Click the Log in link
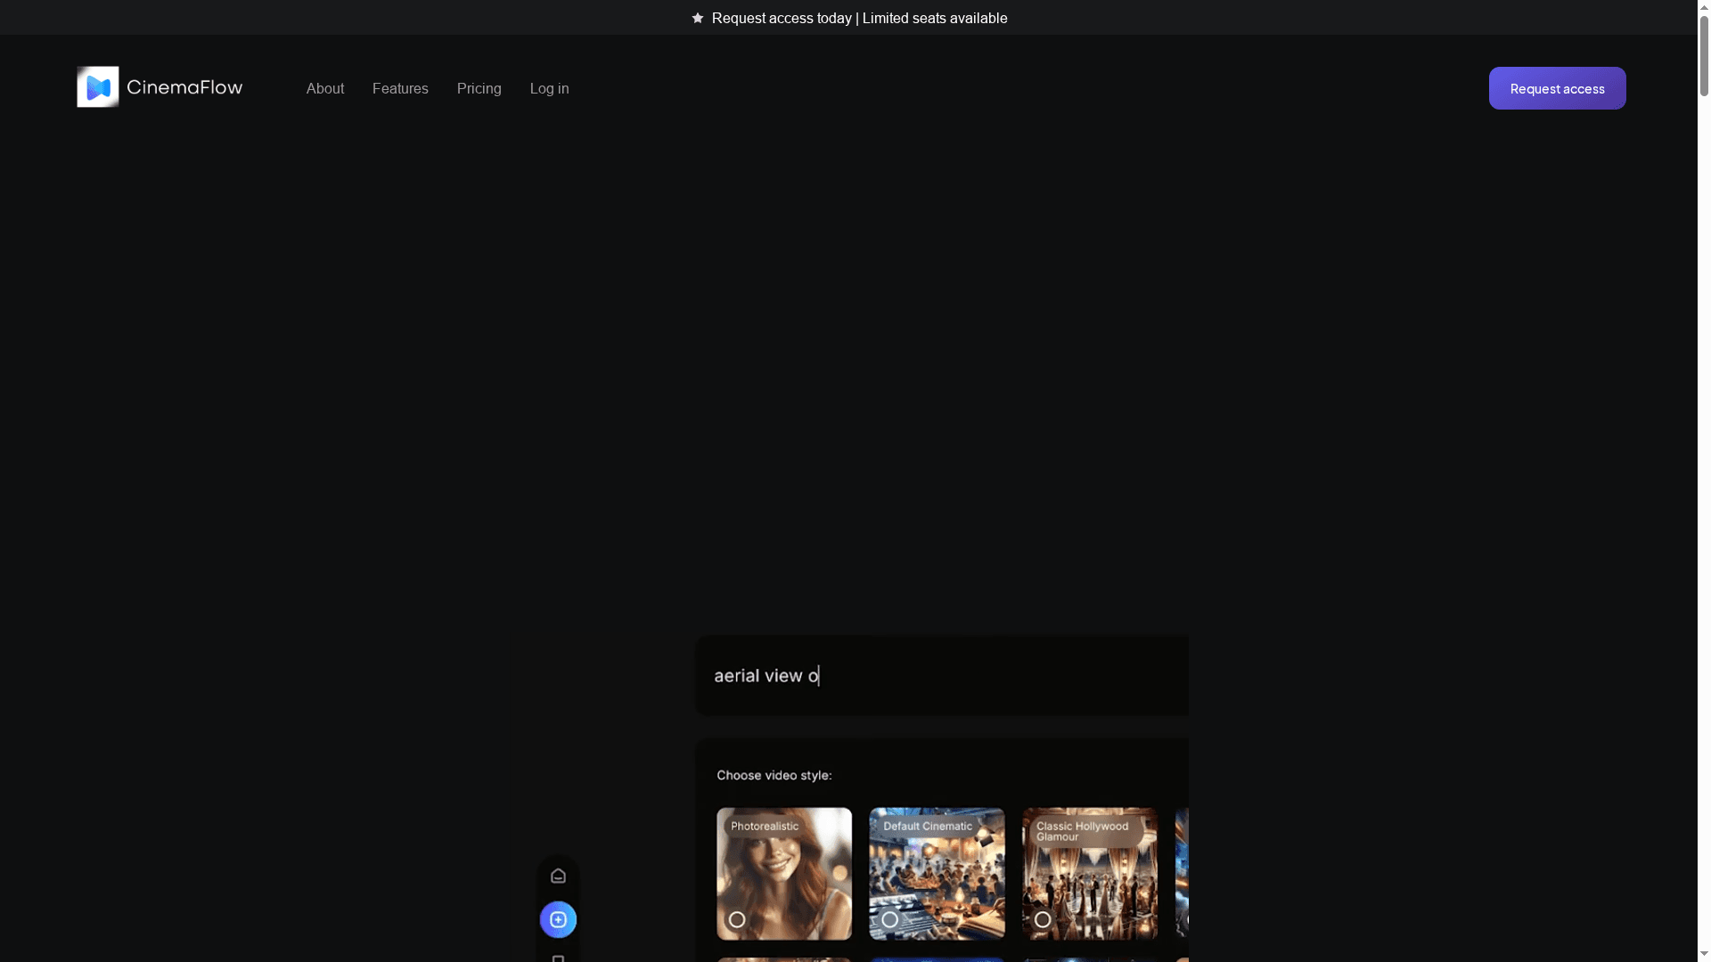Screen dimensions: 1711x962 pos(549,88)
